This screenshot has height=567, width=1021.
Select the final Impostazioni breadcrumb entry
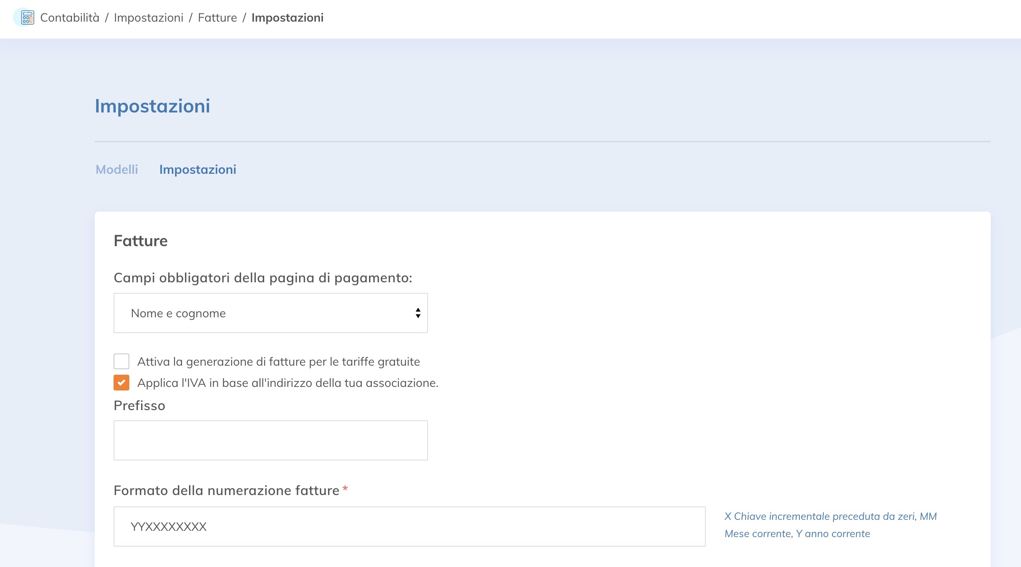(287, 18)
